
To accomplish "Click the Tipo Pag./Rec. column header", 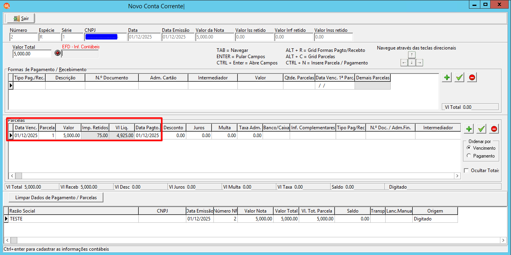I will pos(29,78).
